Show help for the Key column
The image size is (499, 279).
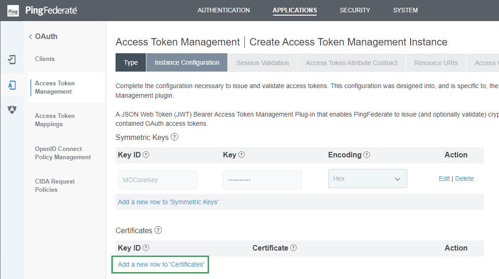pyautogui.click(x=242, y=155)
